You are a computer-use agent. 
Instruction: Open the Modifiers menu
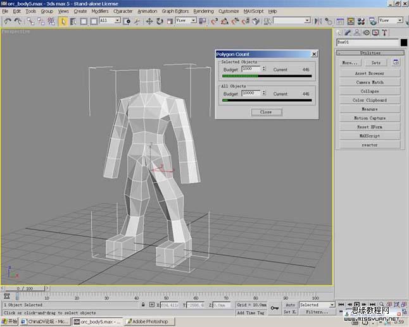(100, 11)
